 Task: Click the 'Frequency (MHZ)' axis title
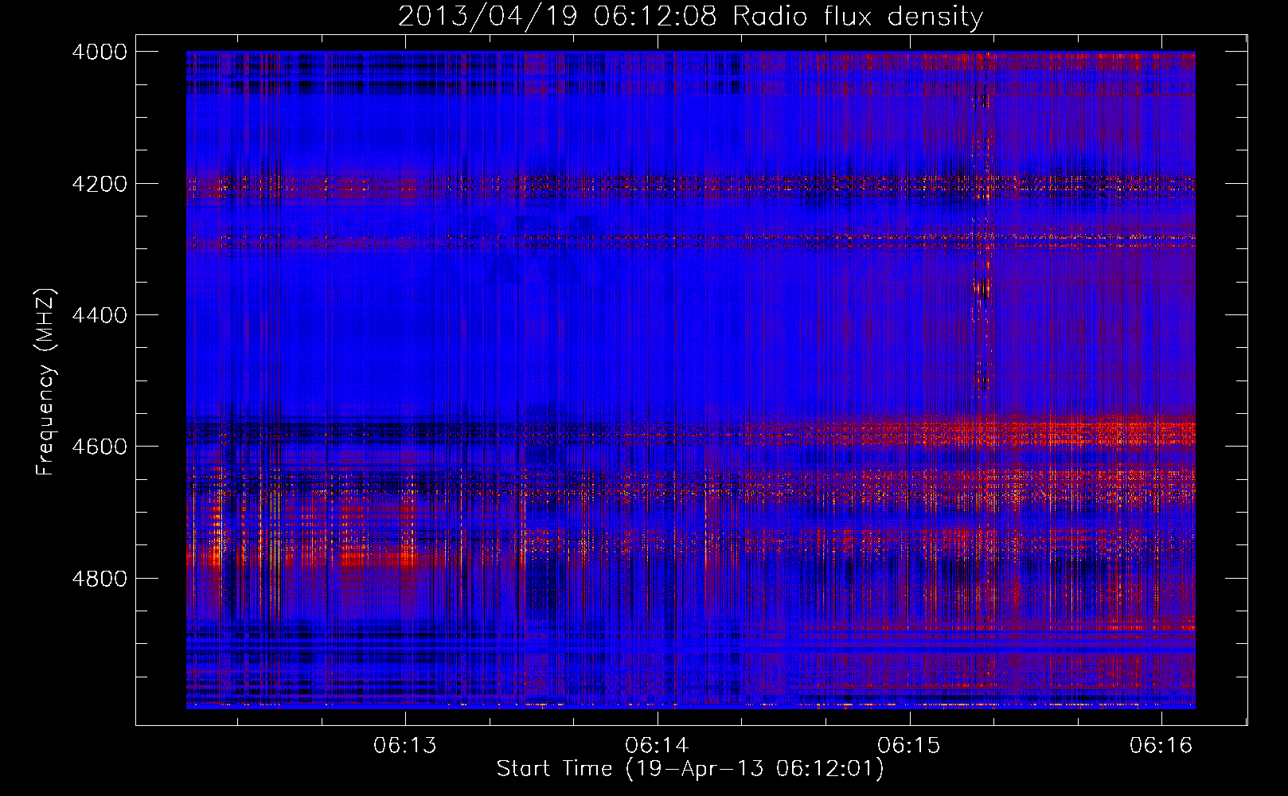tap(46, 382)
